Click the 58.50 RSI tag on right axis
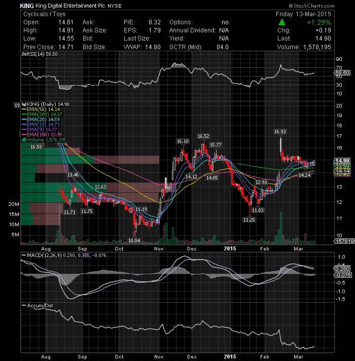 pyautogui.click(x=342, y=73)
